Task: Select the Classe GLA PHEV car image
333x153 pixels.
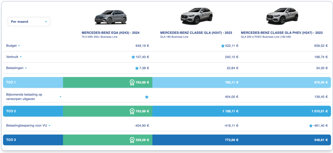Action: point(282,16)
